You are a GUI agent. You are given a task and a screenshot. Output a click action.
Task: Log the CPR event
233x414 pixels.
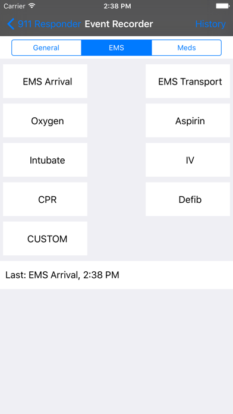pos(45,199)
